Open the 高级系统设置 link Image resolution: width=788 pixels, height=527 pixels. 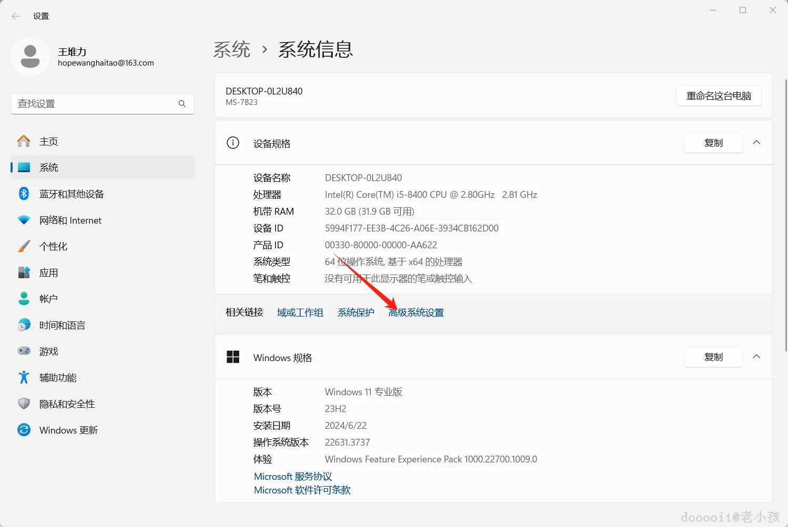click(416, 312)
